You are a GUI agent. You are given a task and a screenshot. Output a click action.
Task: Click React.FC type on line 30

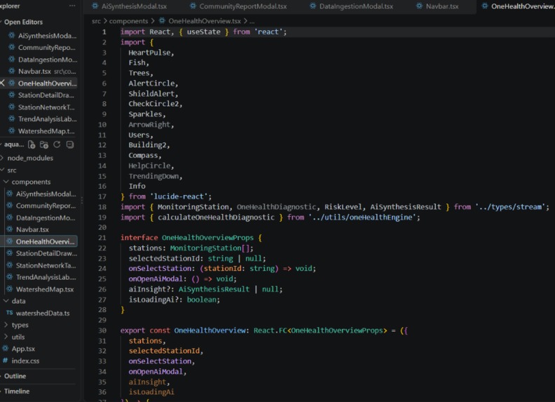click(x=270, y=330)
